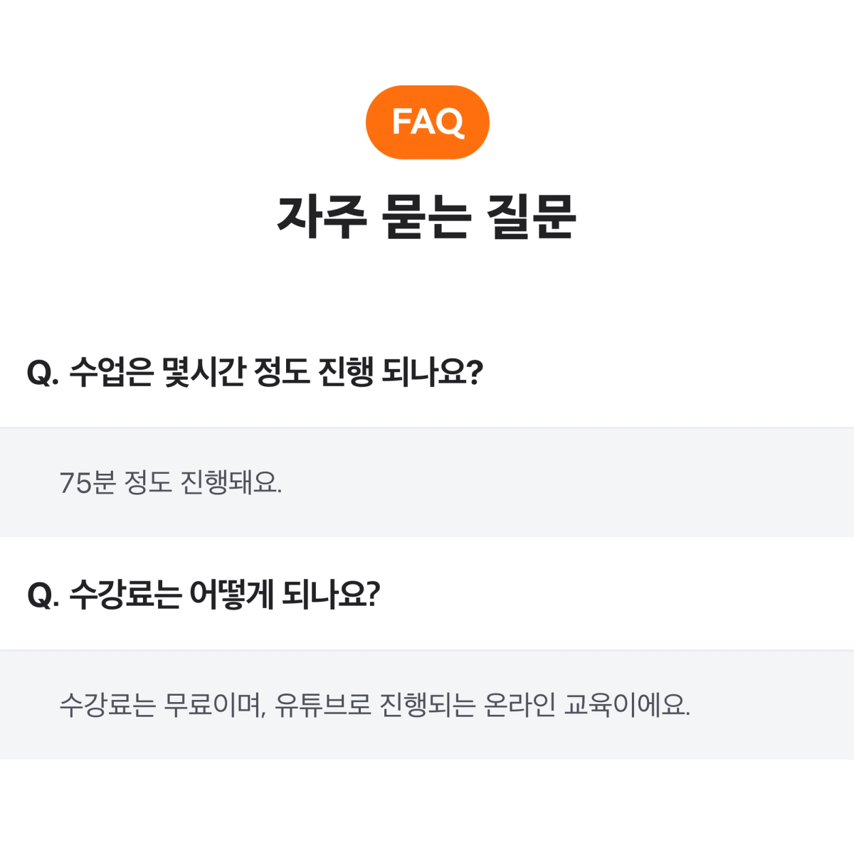This screenshot has height=845, width=854.
Task: Click the Q. marker before 수업은
Action: (x=43, y=373)
